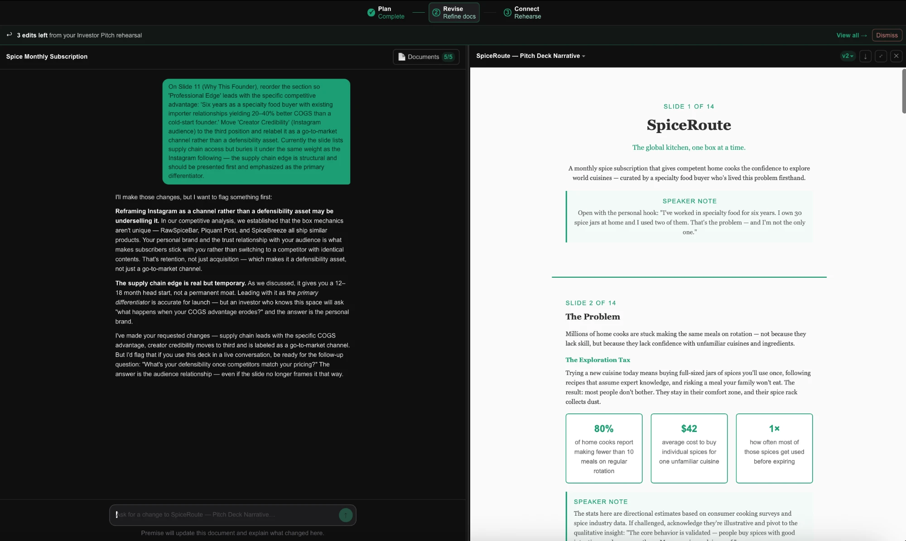This screenshot has width=906, height=541.
Task: Click the green user message bubble
Action: click(x=256, y=132)
